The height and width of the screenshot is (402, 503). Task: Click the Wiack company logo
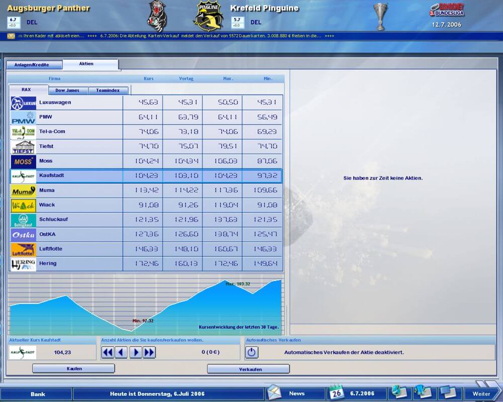click(x=24, y=206)
